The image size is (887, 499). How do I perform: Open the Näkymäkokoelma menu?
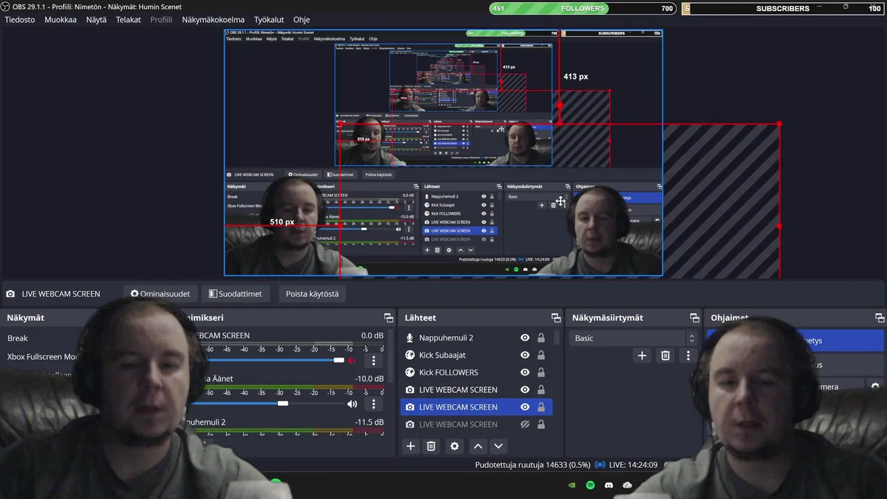213,19
